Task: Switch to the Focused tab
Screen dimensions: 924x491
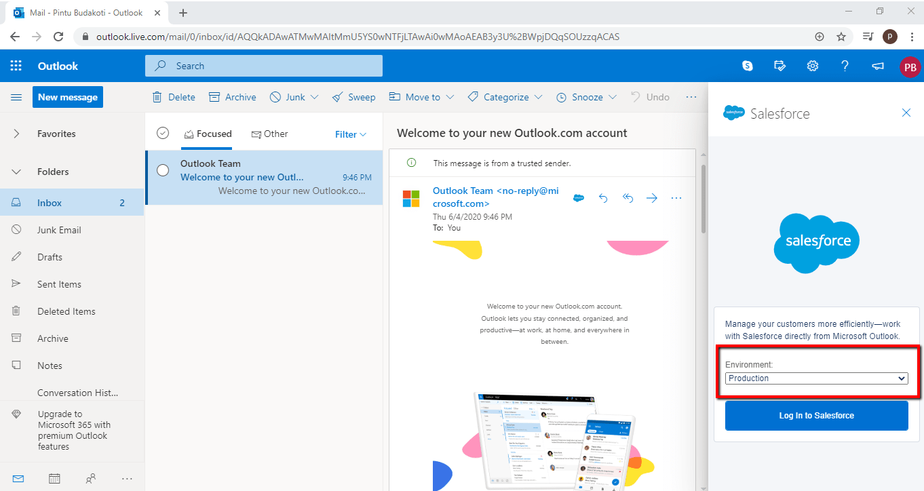Action: pos(207,134)
